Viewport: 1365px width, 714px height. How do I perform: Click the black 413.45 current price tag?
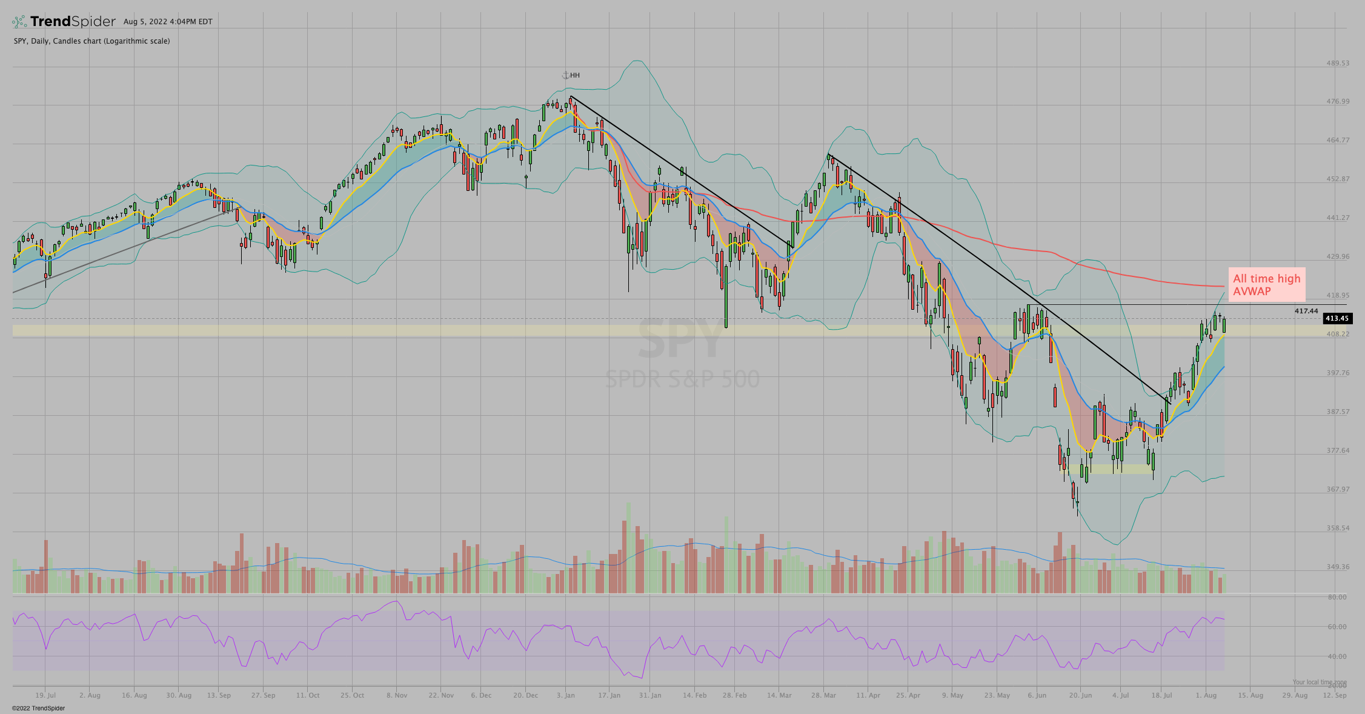tap(1337, 318)
